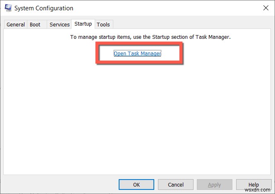Open Task Manager via the blue link
This screenshot has width=275, height=194.
coord(137,53)
